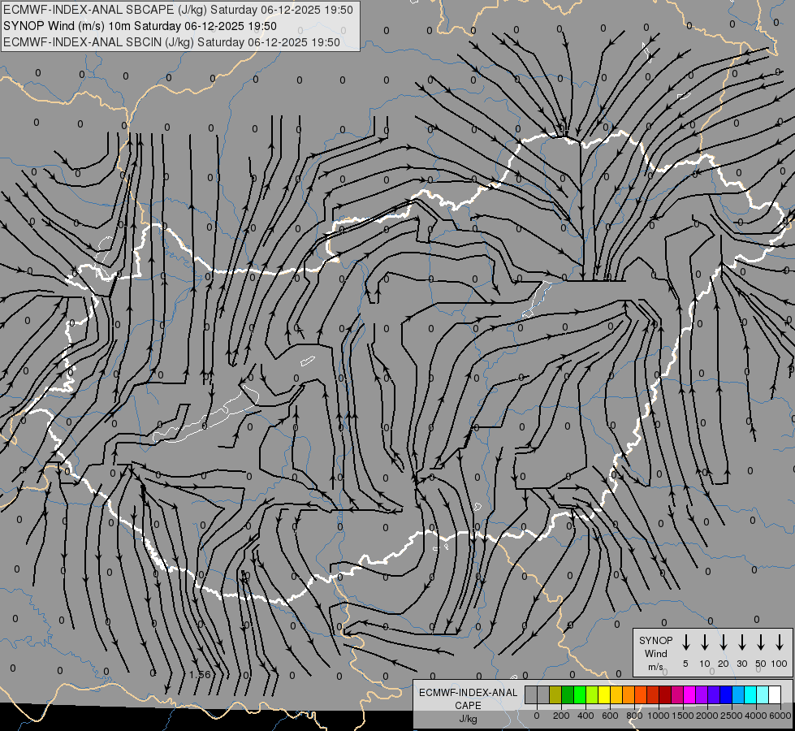Click the 1500 tick on the CAPE scale
Screen dimensions: 795x731
[683, 716]
